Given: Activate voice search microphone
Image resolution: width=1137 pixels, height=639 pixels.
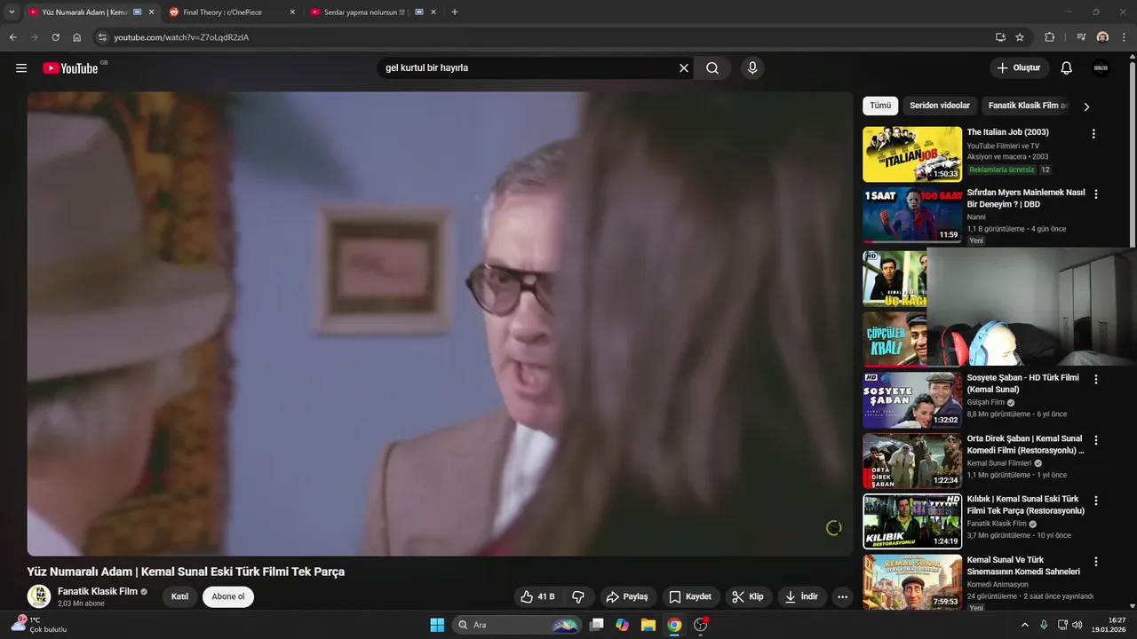Looking at the screenshot, I should pyautogui.click(x=752, y=68).
